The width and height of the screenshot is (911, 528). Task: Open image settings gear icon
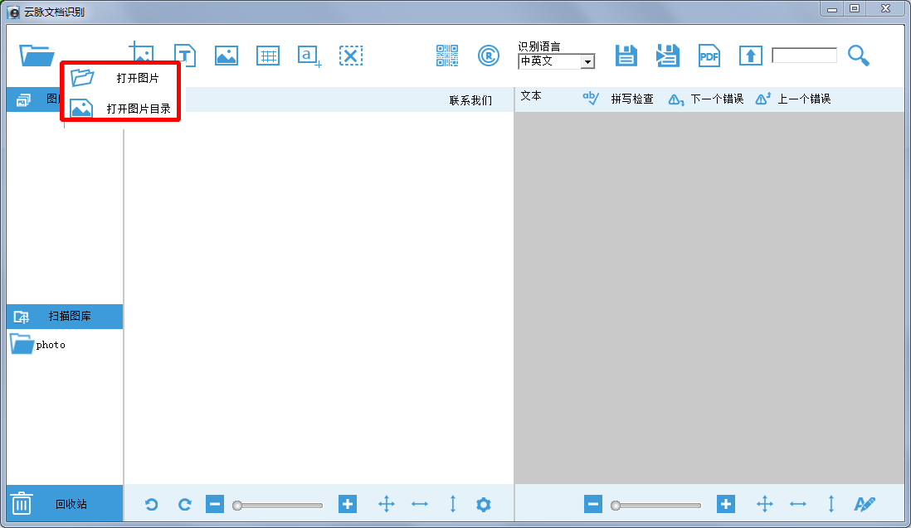[x=484, y=504]
